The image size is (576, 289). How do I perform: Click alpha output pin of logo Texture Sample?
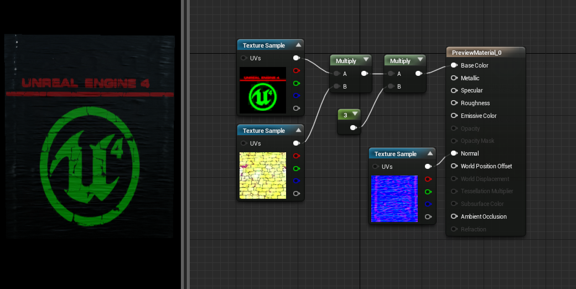(297, 108)
